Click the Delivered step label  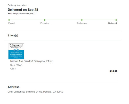pos(112,23)
